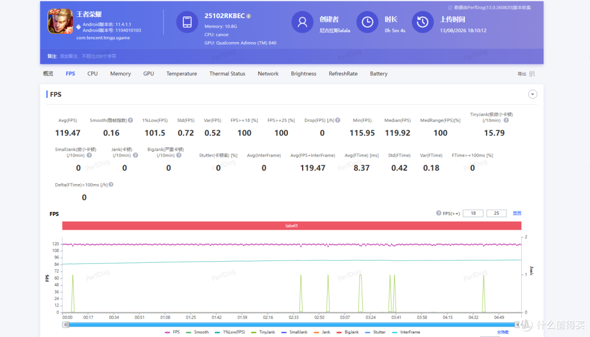Click the Median(FPS) value 119.92

pyautogui.click(x=398, y=133)
